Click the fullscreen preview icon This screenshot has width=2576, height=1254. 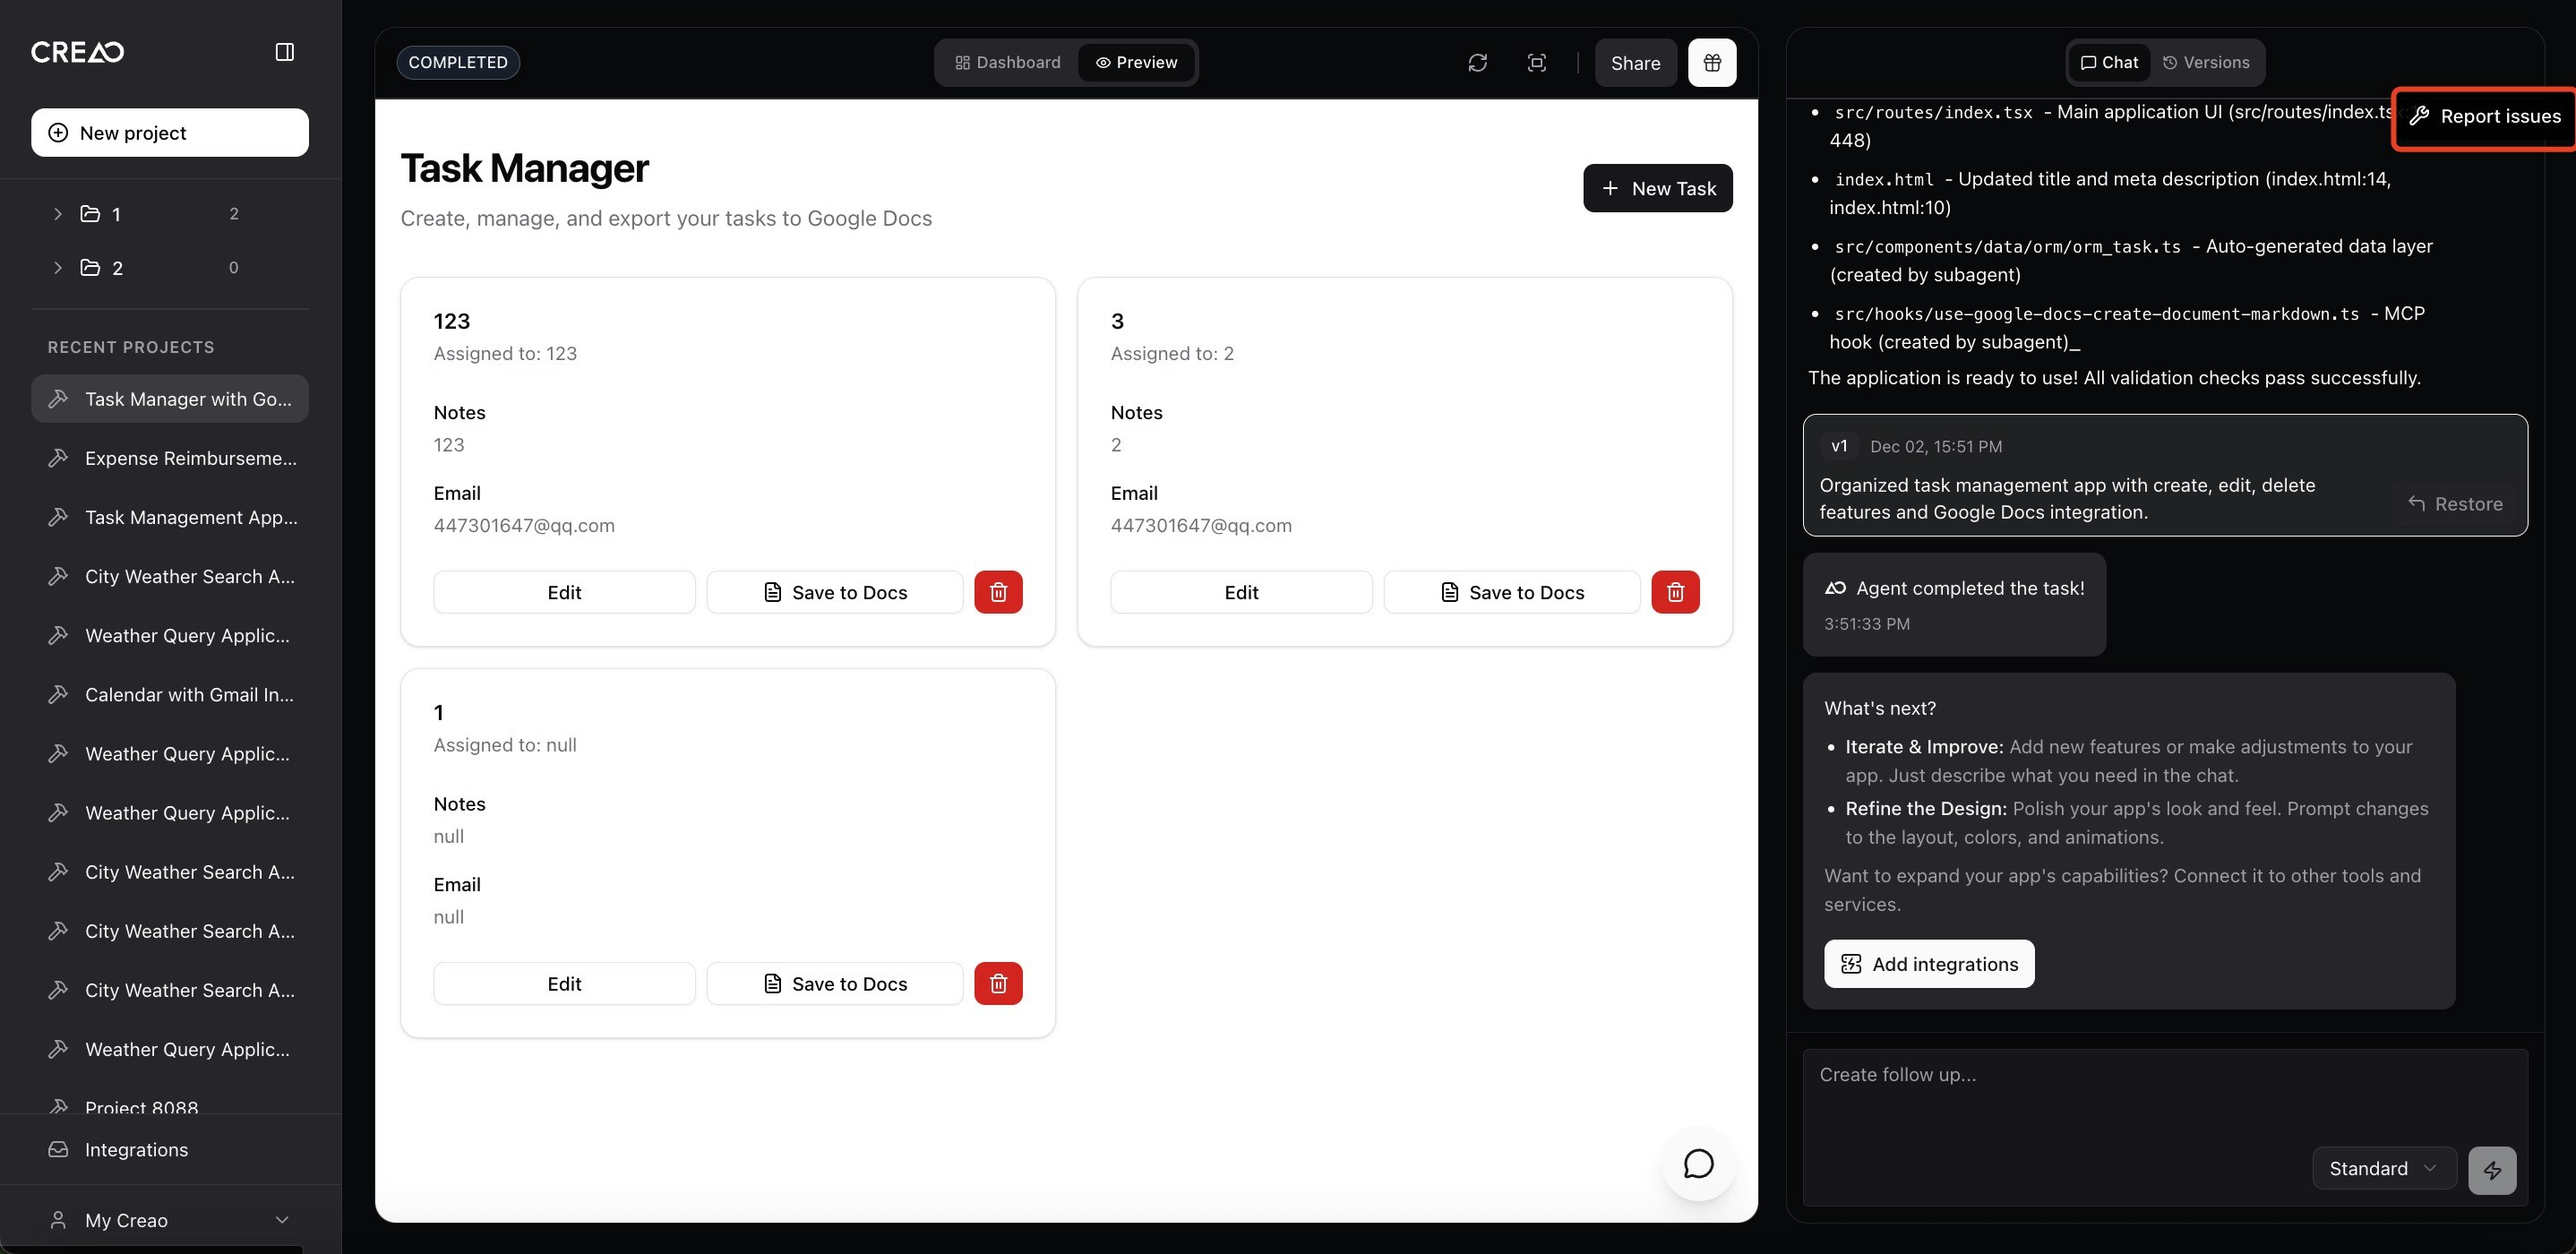1537,63
